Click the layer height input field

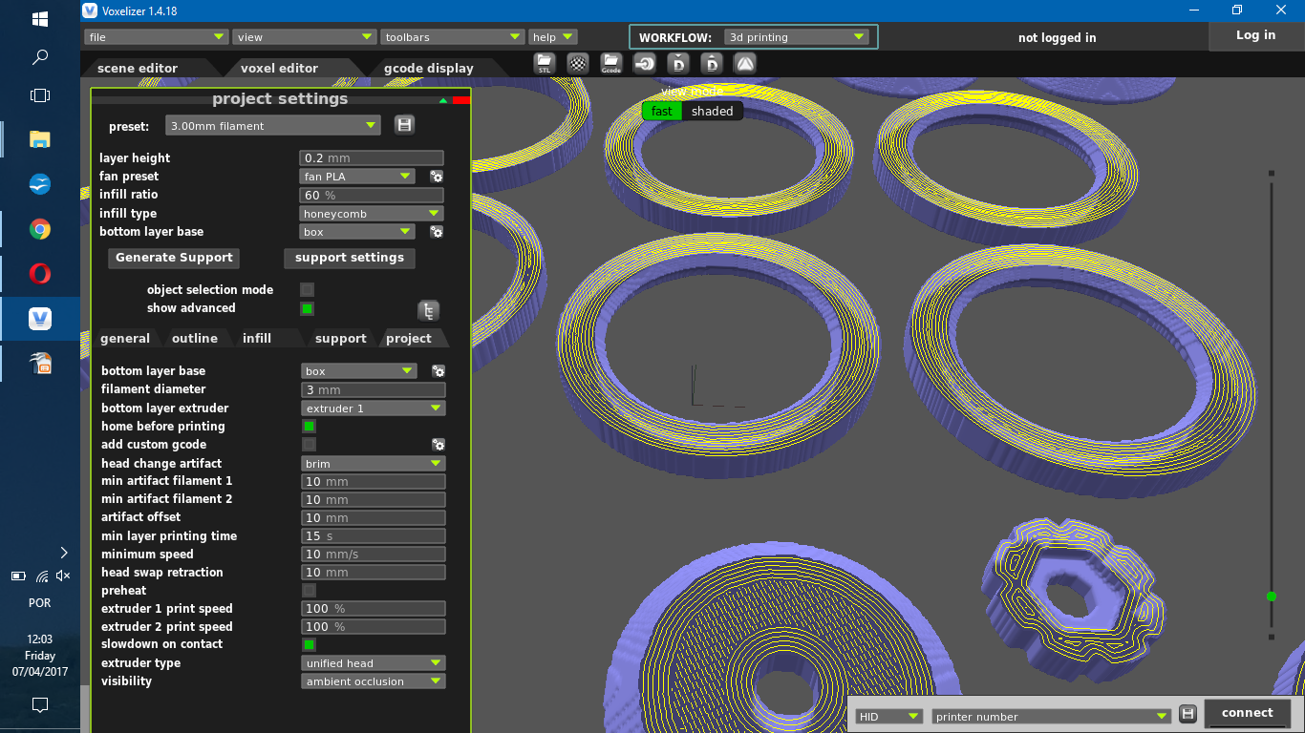[372, 158]
